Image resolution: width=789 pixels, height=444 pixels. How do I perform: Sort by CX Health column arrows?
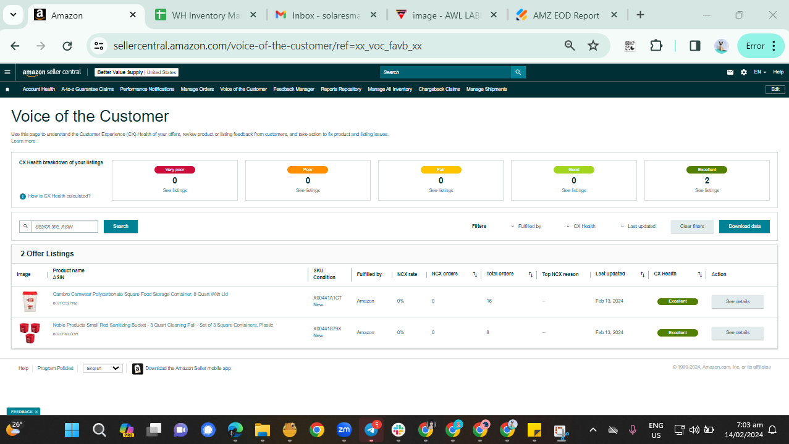pos(700,274)
